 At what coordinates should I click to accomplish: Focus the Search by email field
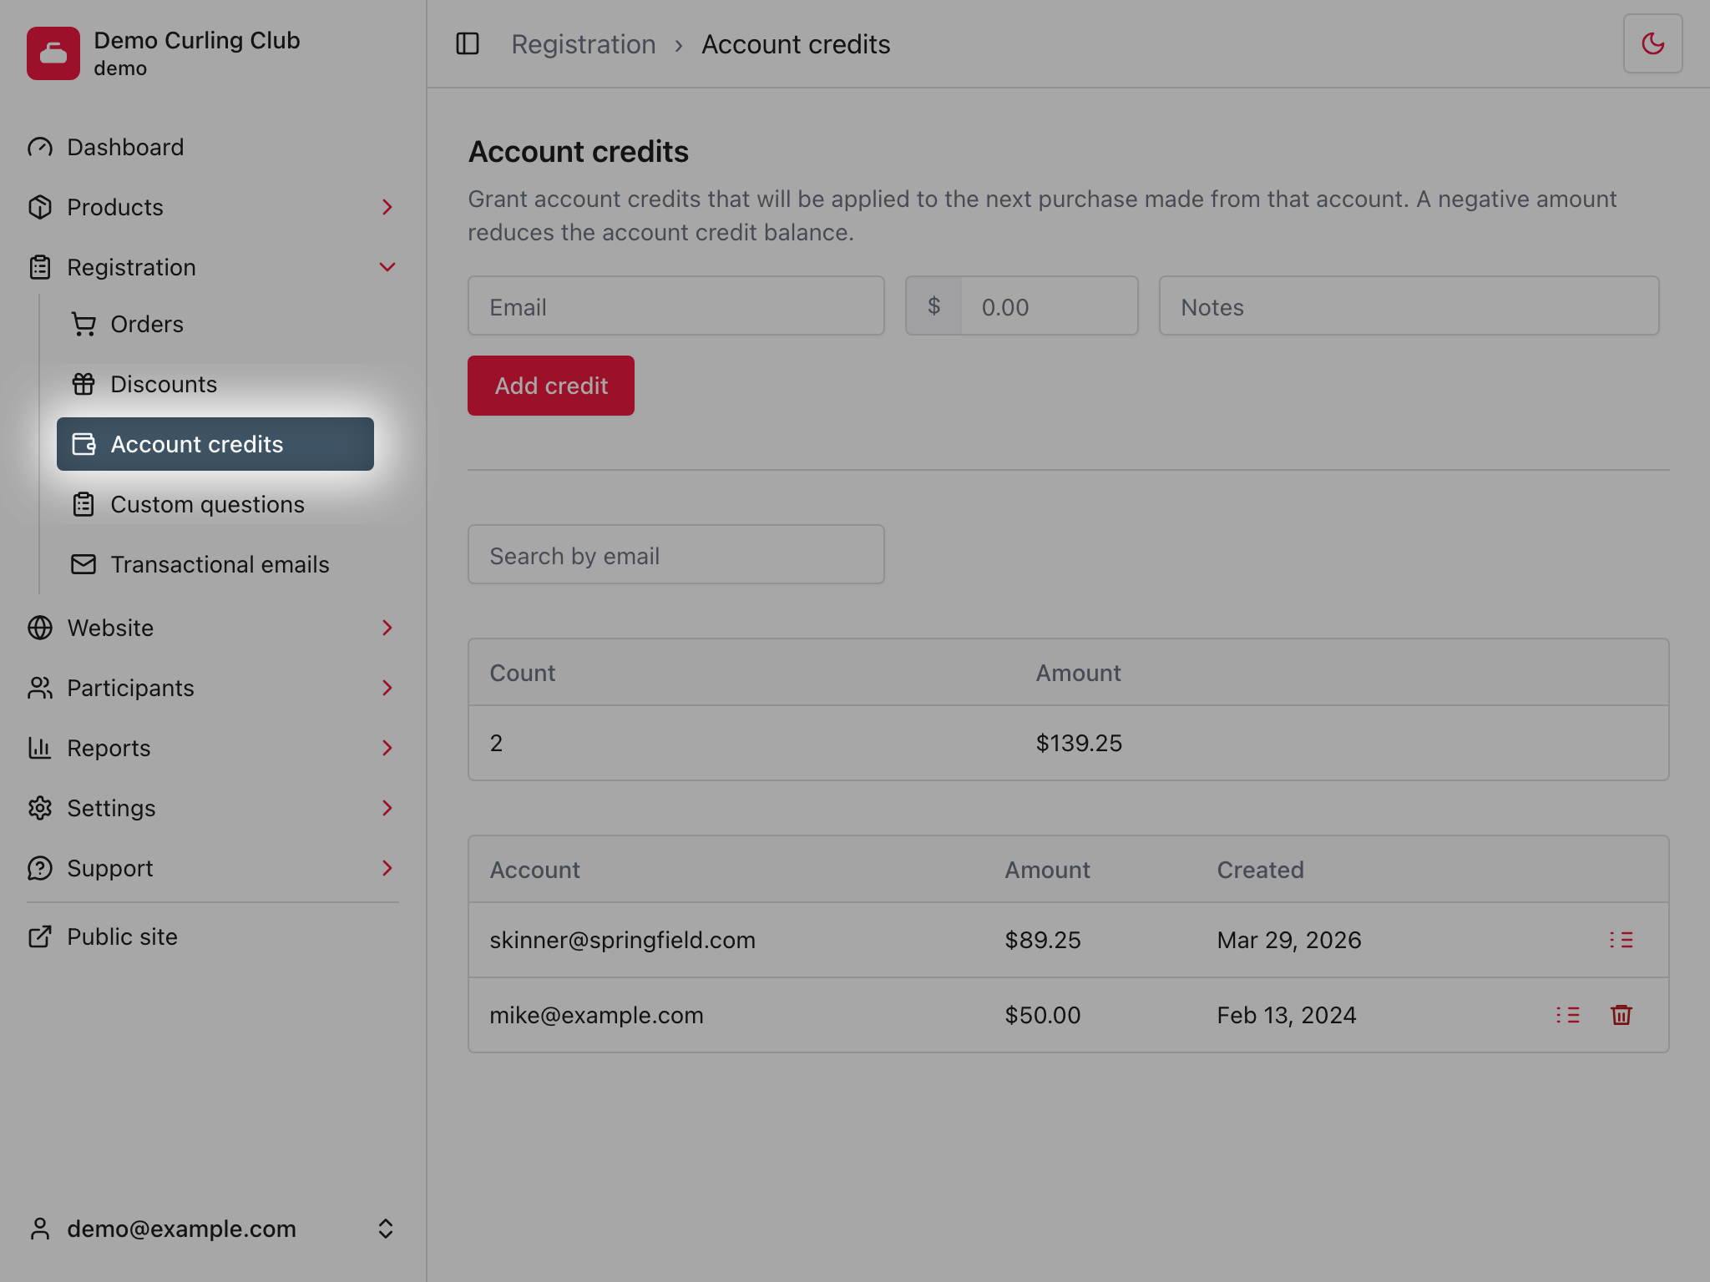coord(675,554)
